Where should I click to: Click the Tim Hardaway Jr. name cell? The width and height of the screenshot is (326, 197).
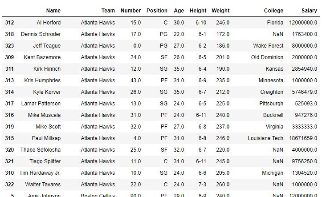(40, 173)
